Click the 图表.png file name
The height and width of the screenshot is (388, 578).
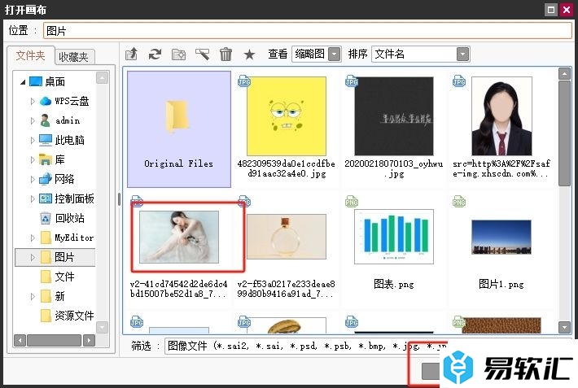click(x=394, y=284)
